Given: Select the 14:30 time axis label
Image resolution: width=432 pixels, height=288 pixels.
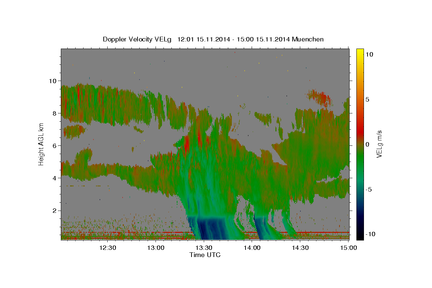Looking at the screenshot, I should click(300, 248).
